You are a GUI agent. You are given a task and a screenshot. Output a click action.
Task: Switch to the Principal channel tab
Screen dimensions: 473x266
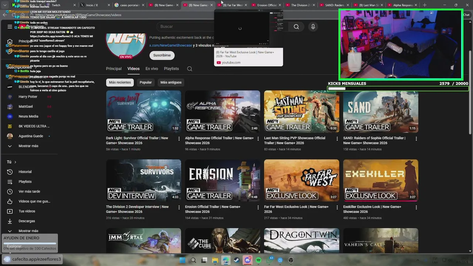tap(114, 69)
